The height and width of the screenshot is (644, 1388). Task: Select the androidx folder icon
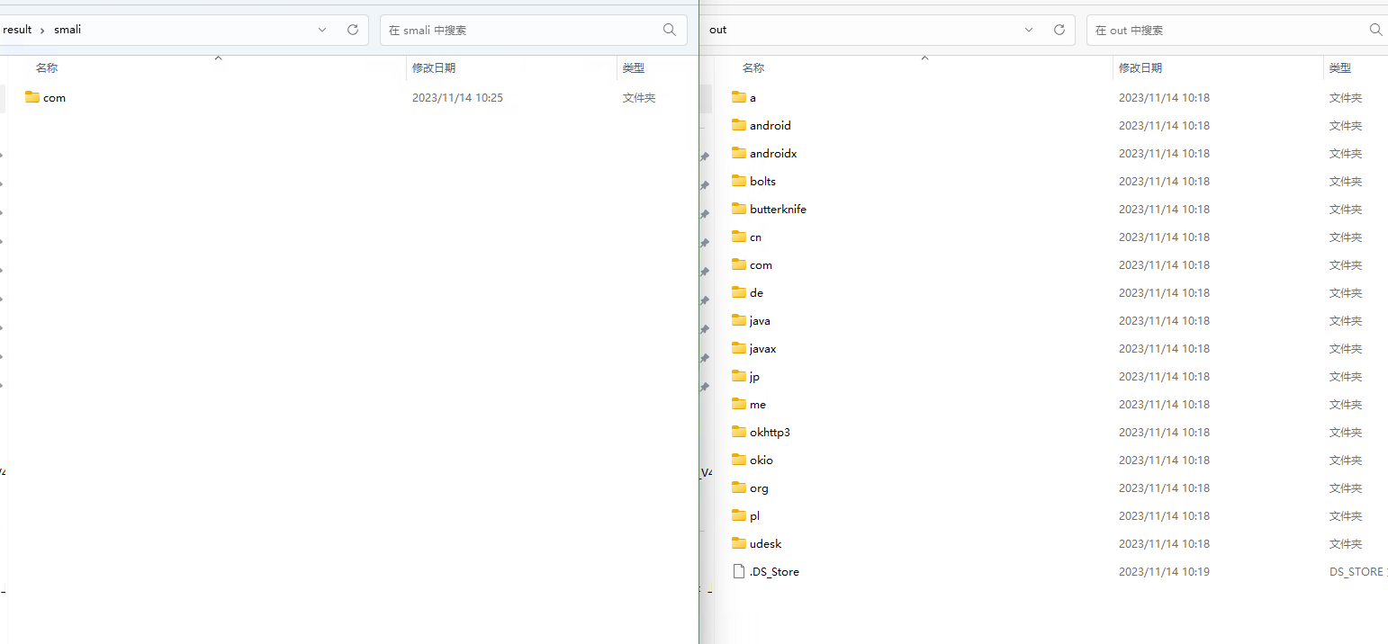(739, 153)
